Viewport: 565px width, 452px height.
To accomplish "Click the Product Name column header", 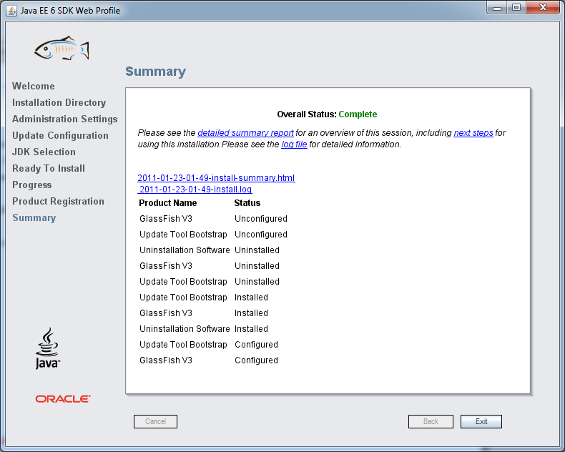I will click(x=168, y=203).
